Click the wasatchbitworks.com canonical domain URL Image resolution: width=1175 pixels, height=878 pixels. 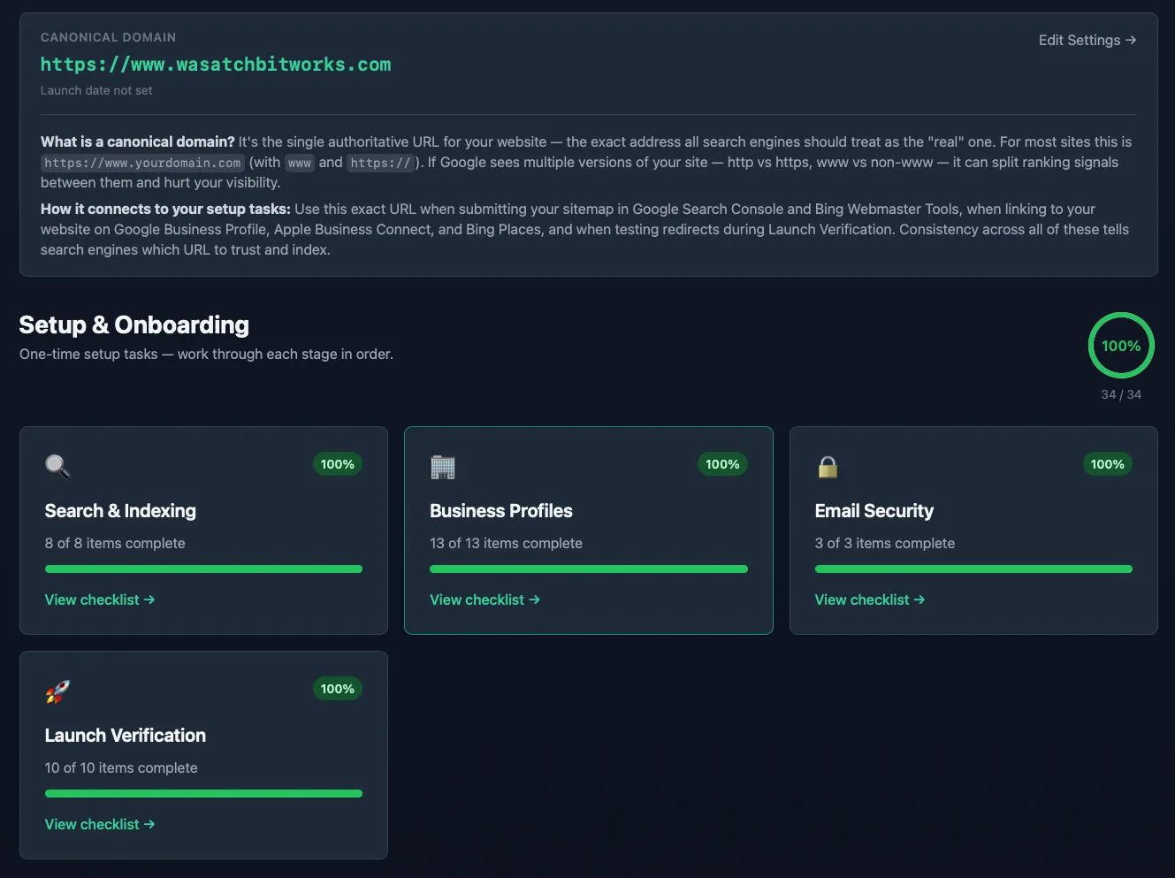coord(216,65)
